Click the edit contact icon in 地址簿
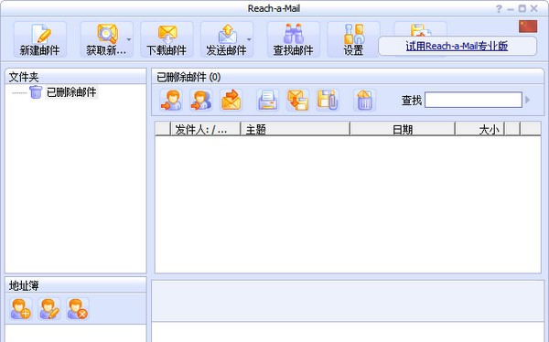549x342 pixels. tap(49, 309)
